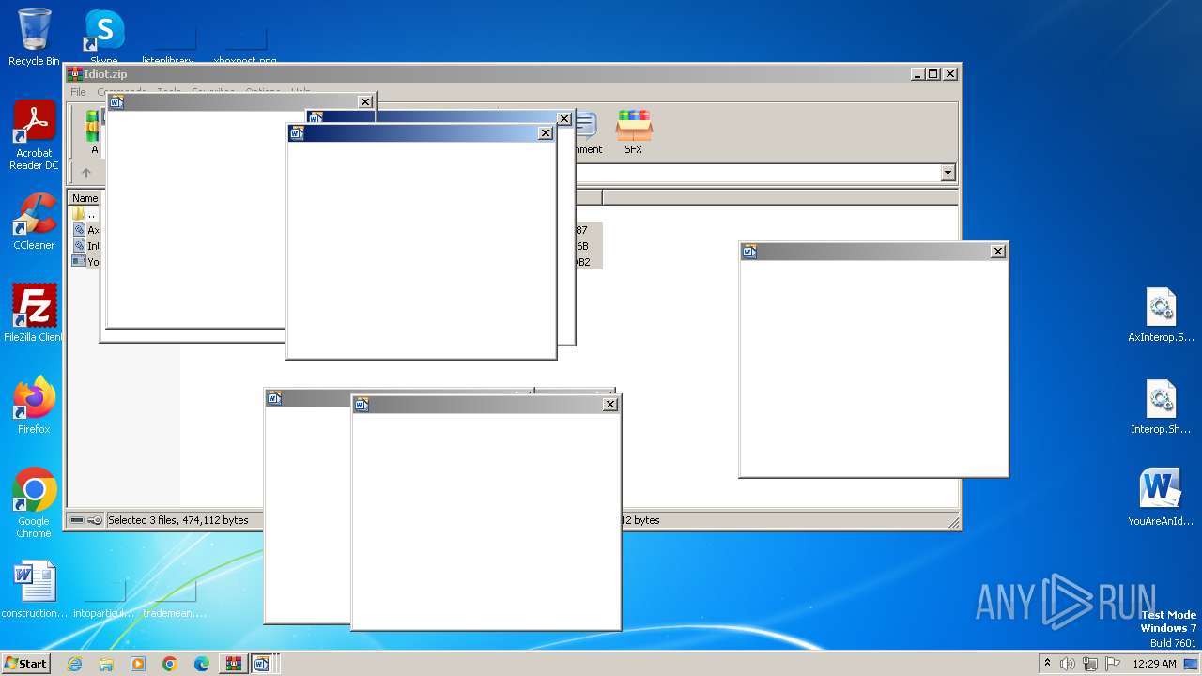Close the blank popup window on the far right
Viewport: 1202px width, 676px height.
(x=998, y=251)
